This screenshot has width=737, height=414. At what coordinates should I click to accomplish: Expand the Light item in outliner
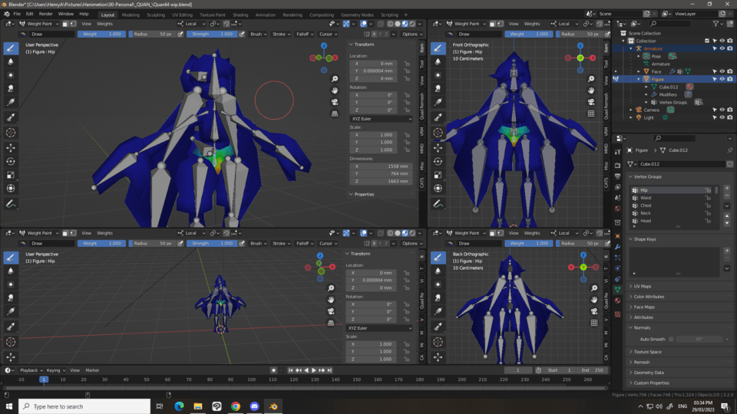coord(632,117)
